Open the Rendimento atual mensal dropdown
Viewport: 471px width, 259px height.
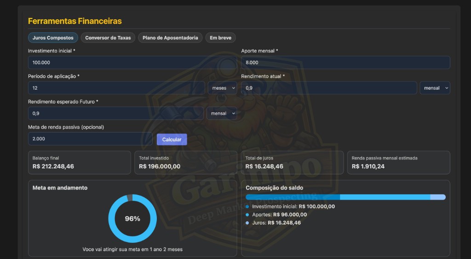435,88
